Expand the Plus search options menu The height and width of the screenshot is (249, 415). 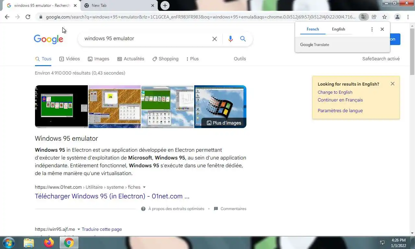192,59
